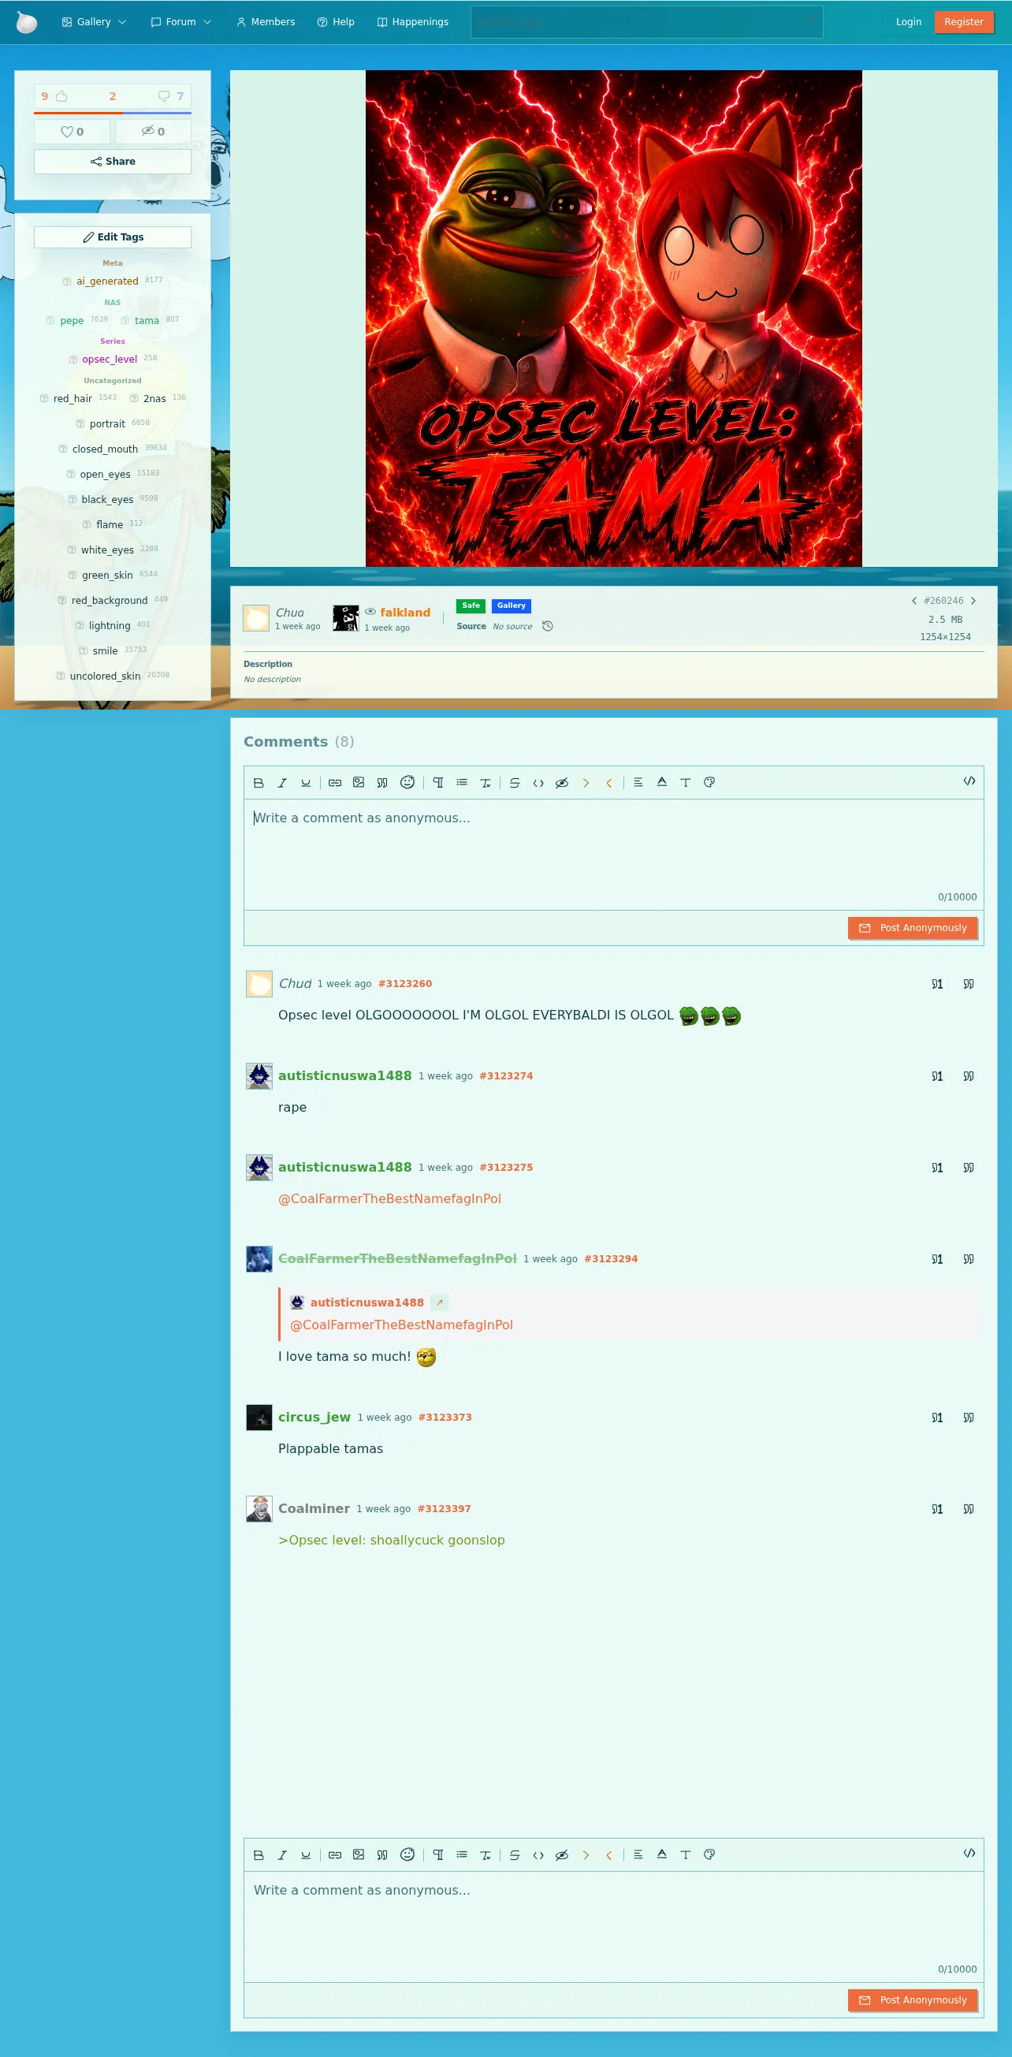This screenshot has width=1012, height=2057.
Task: Open uploader falkland's profile link
Action: click(404, 613)
